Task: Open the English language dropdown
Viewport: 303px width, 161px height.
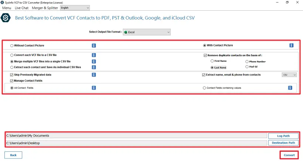Action: pyautogui.click(x=75, y=8)
